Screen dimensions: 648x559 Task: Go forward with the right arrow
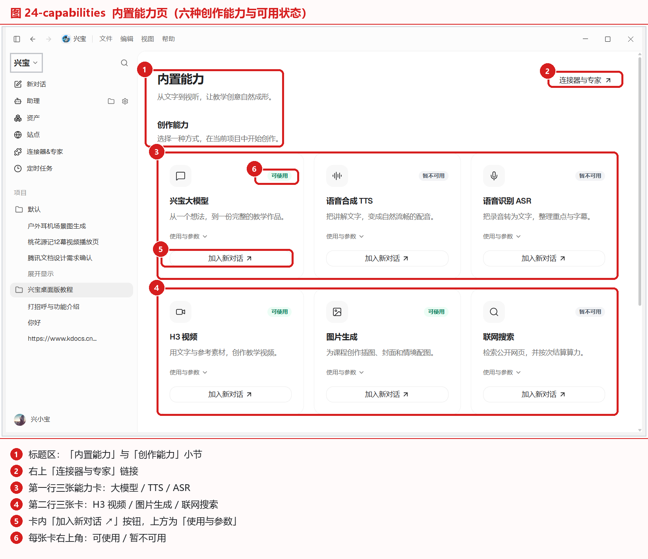click(48, 39)
